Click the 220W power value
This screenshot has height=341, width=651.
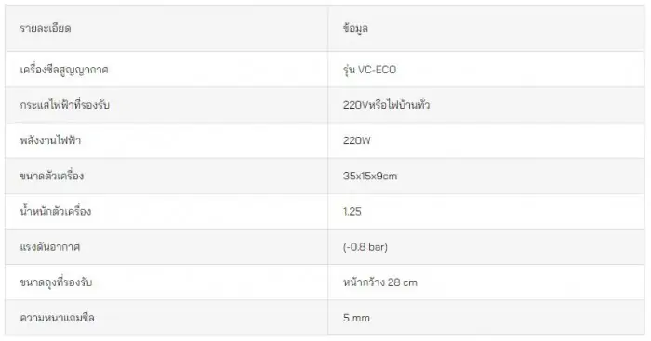[x=356, y=140]
